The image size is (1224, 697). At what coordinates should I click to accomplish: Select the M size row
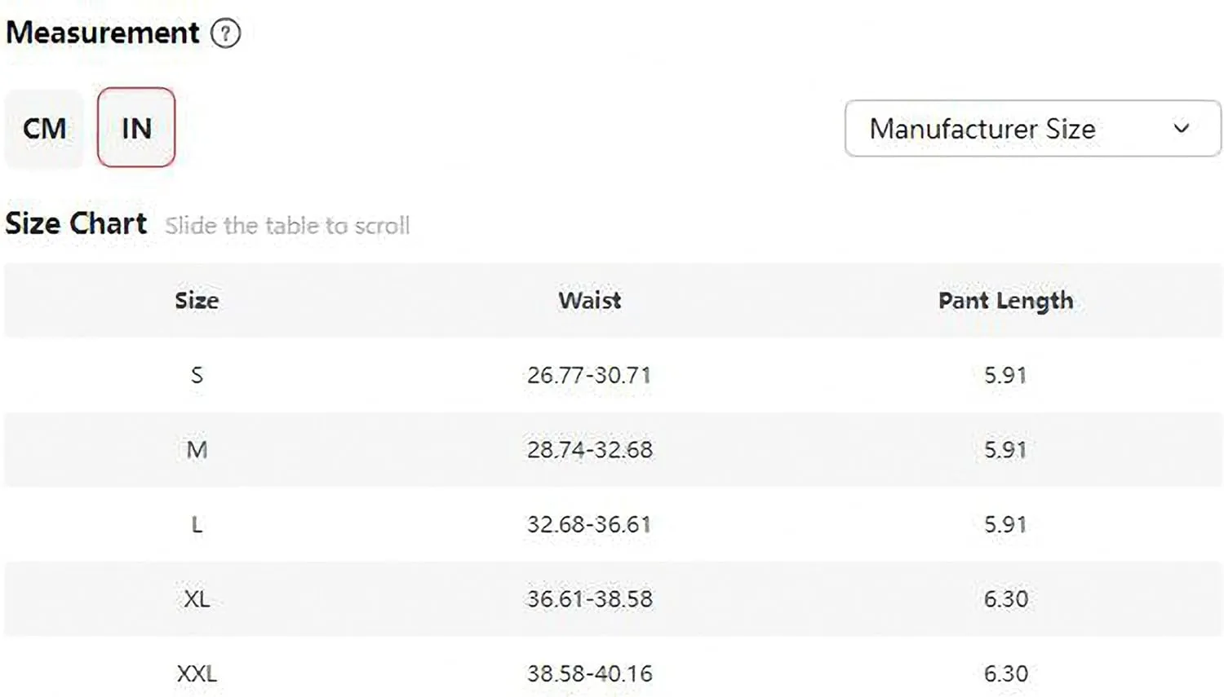614,450
